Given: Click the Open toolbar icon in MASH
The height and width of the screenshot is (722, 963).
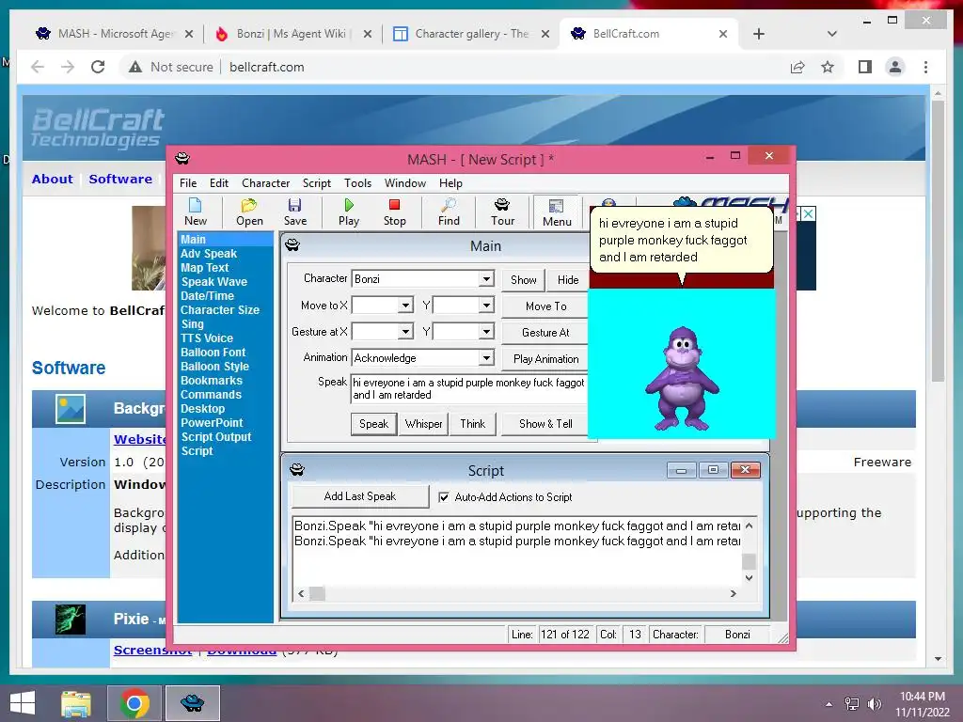Looking at the screenshot, I should tap(249, 212).
